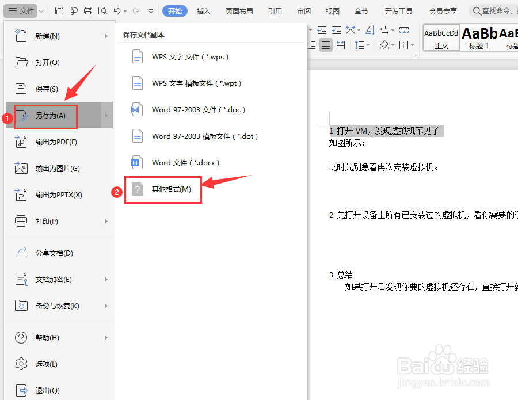The image size is (518, 400).
Task: Click the print preview icon in toolbar
Action: pos(102,11)
